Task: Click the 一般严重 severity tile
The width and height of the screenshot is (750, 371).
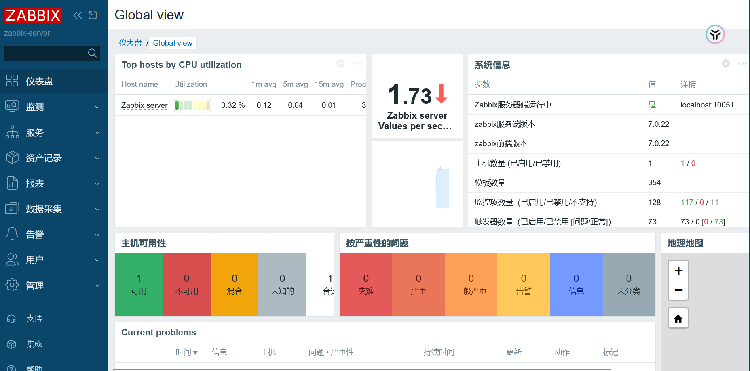Action: [471, 285]
